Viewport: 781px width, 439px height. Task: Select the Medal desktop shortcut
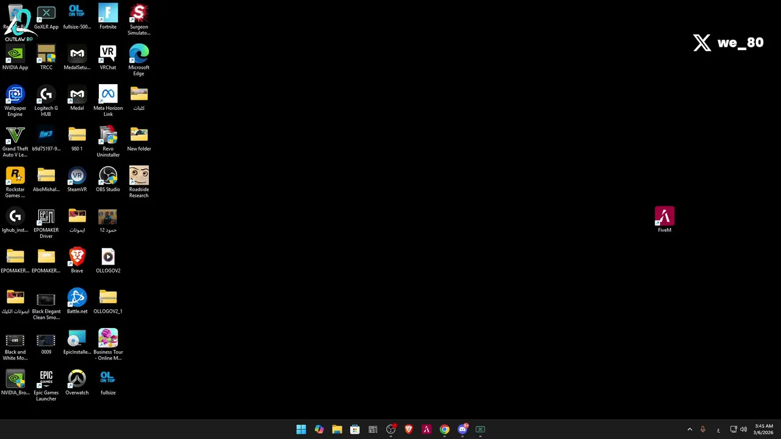pyautogui.click(x=77, y=98)
